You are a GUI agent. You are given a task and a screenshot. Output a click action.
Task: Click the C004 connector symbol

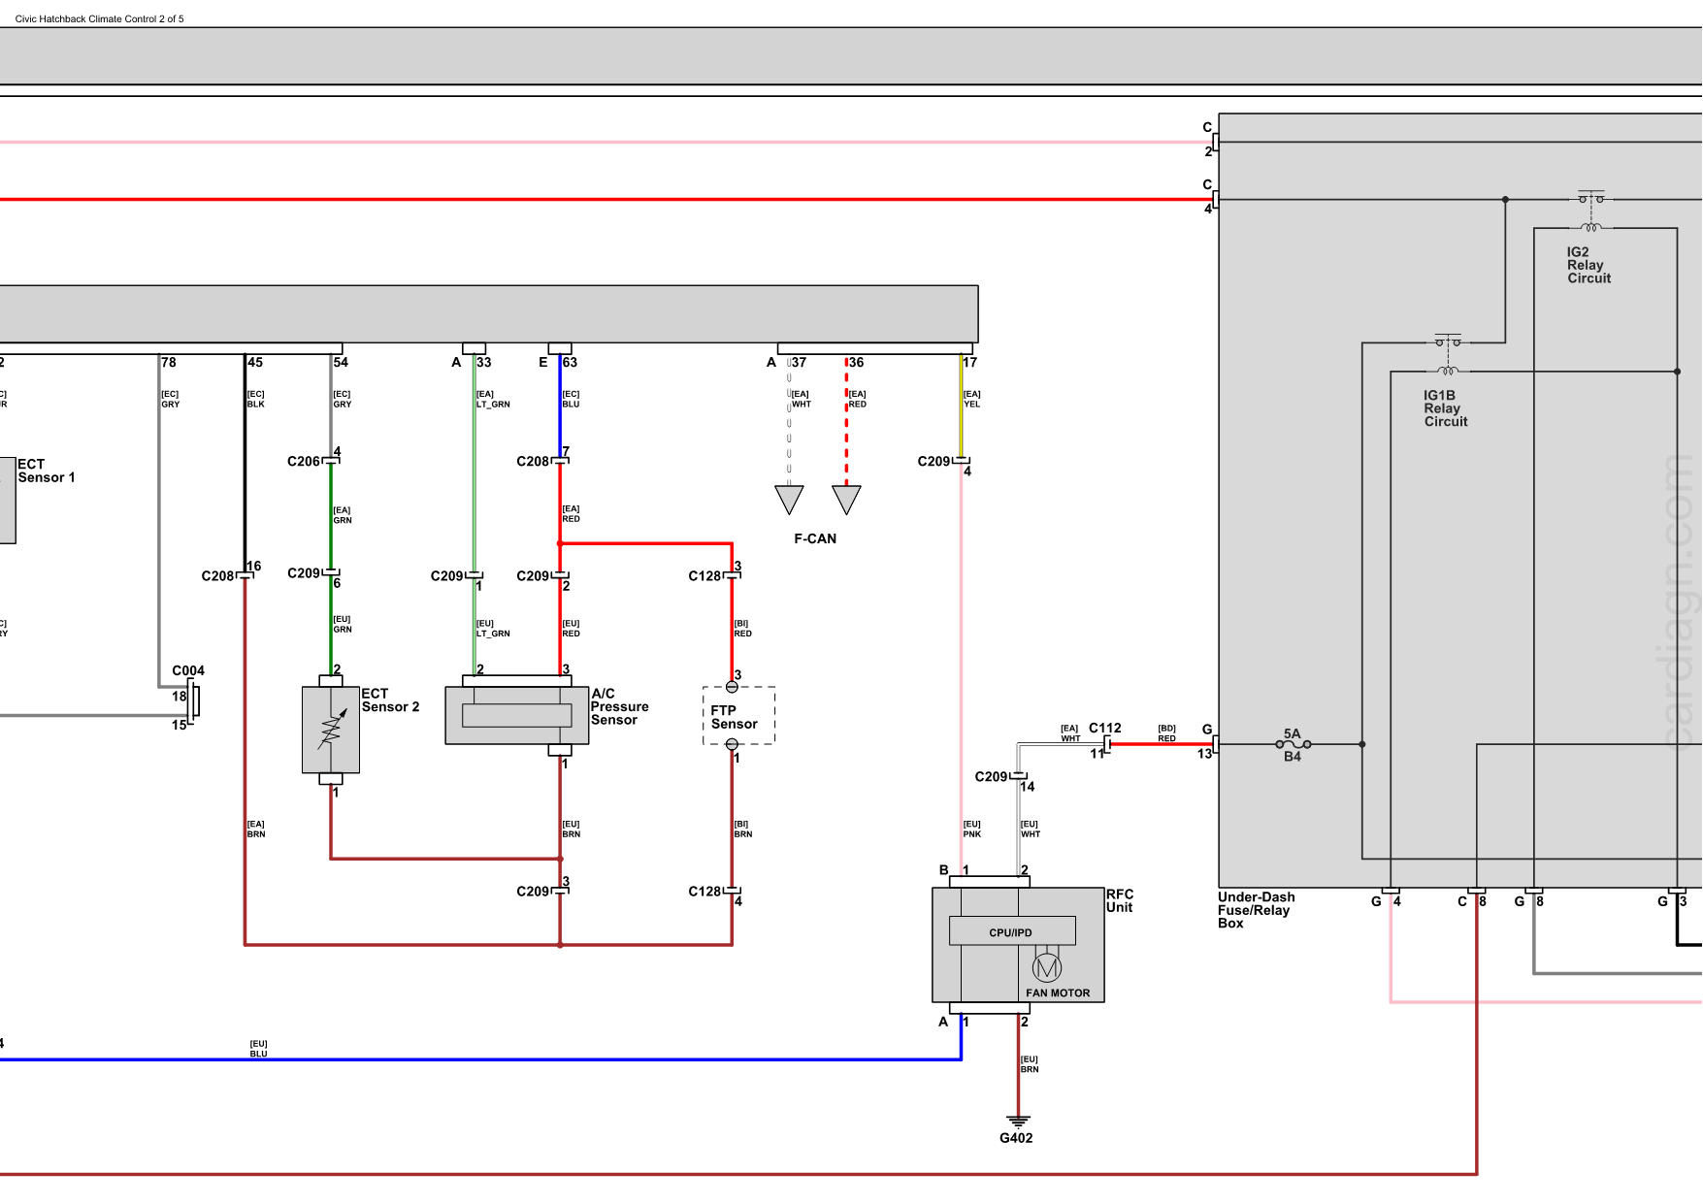193,700
